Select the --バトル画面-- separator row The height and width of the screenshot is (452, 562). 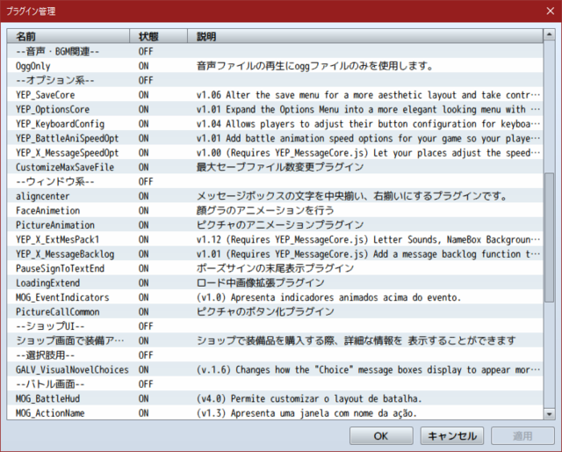pyautogui.click(x=275, y=384)
